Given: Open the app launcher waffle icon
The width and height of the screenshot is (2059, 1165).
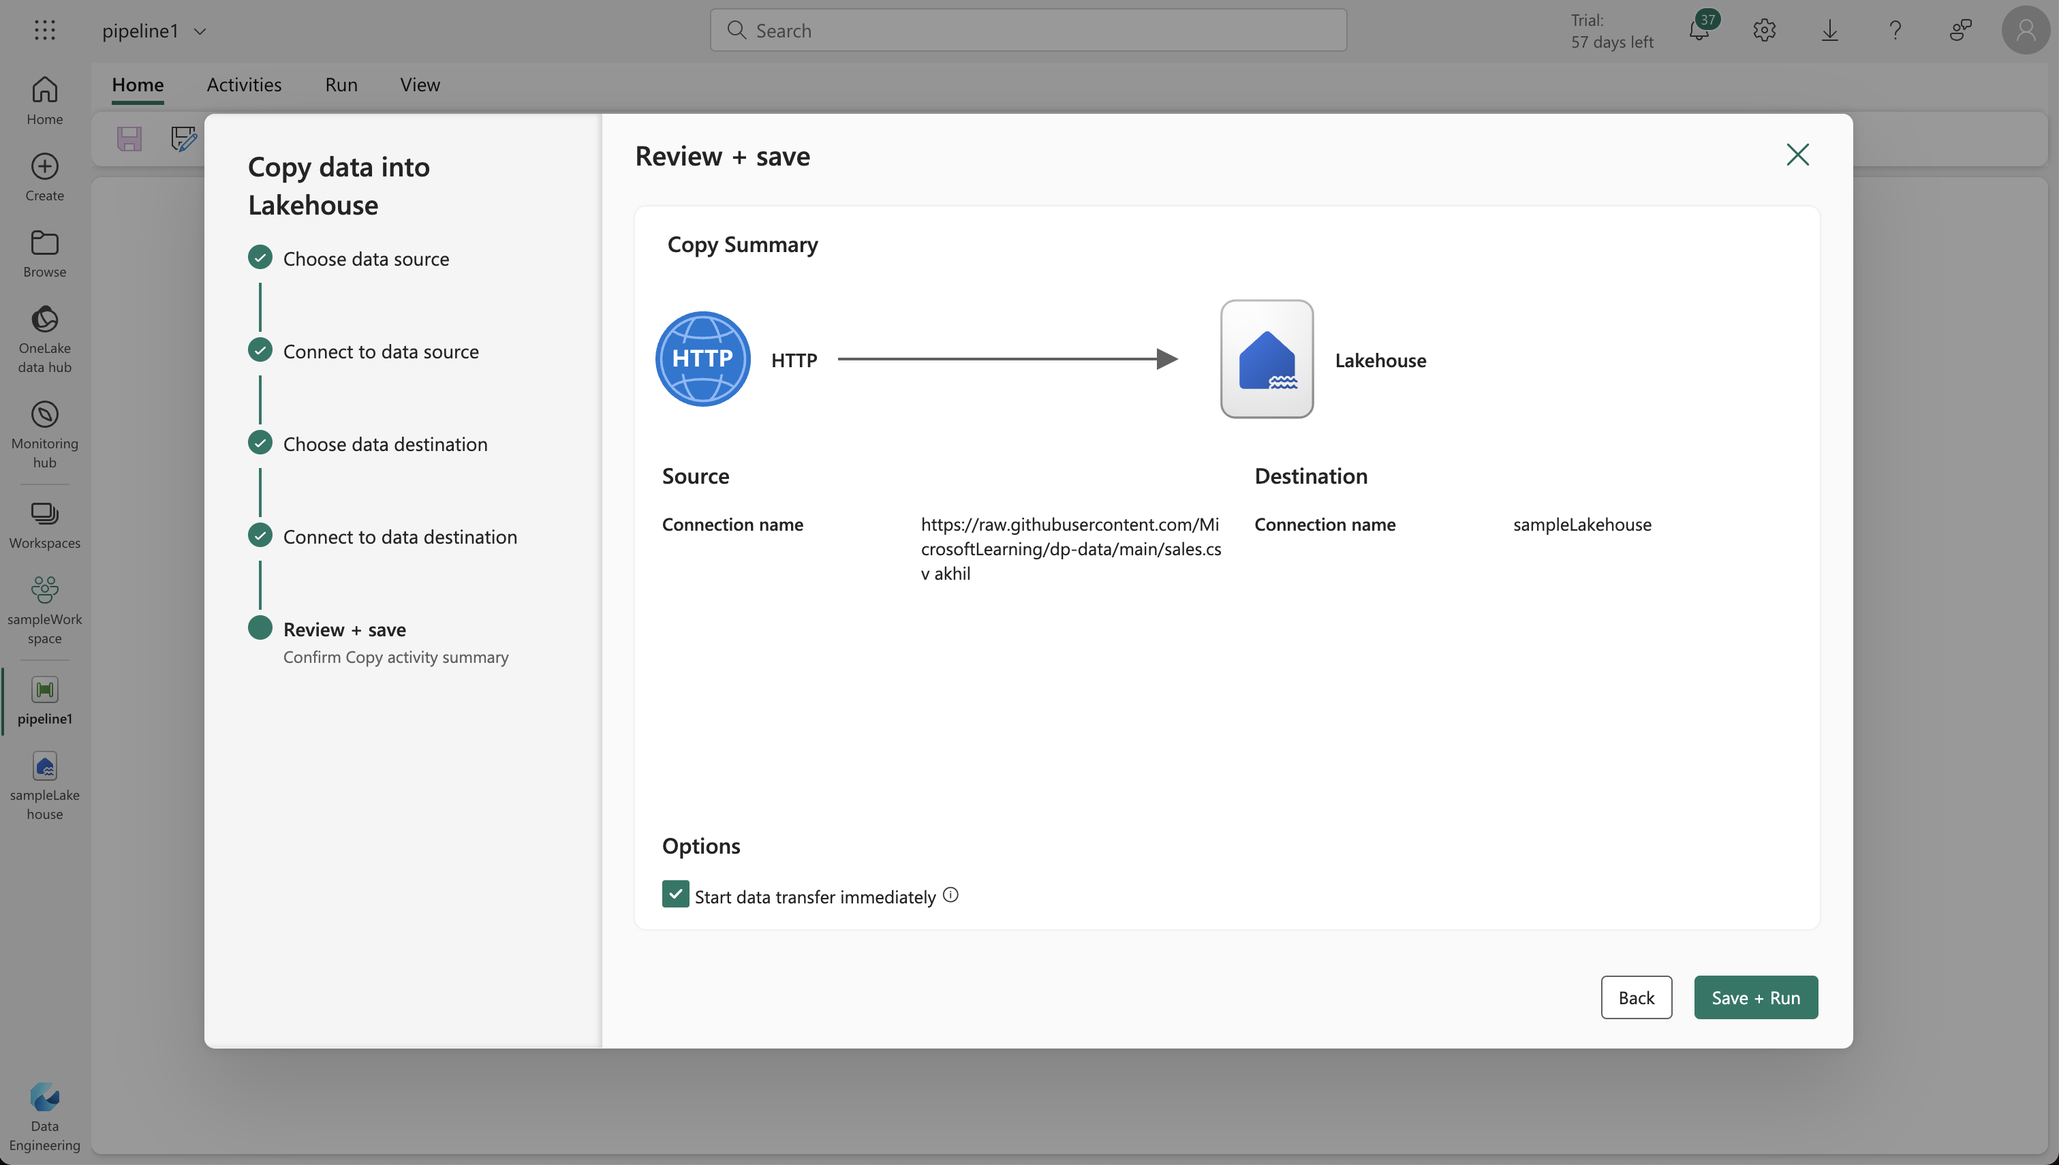Looking at the screenshot, I should coord(44,29).
